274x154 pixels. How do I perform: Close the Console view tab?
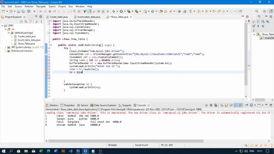tap(149, 105)
